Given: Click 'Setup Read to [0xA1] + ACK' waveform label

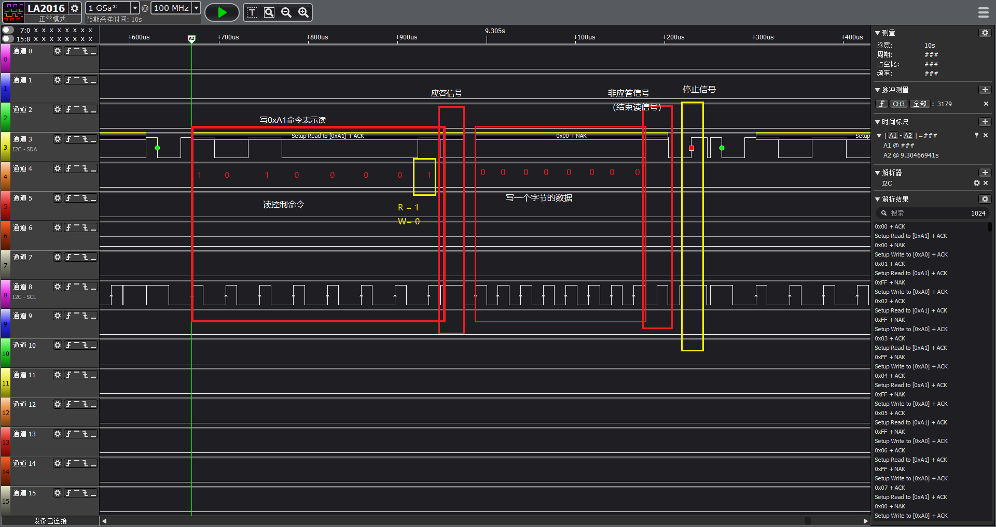Looking at the screenshot, I should pos(328,136).
